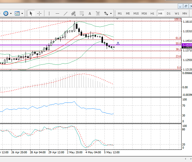Click the 2 May 20:00 time label
This screenshot has height=162, width=192.
click(75, 152)
